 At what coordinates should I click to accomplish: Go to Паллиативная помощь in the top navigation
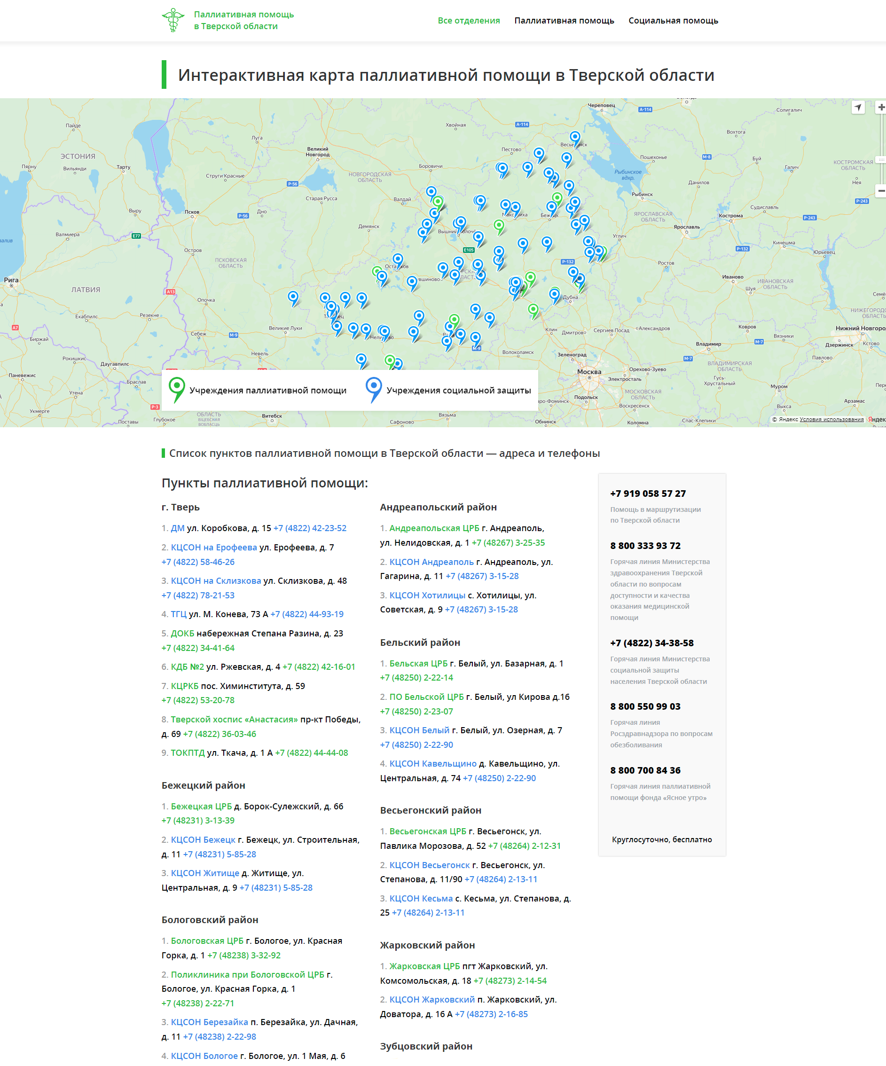click(564, 21)
